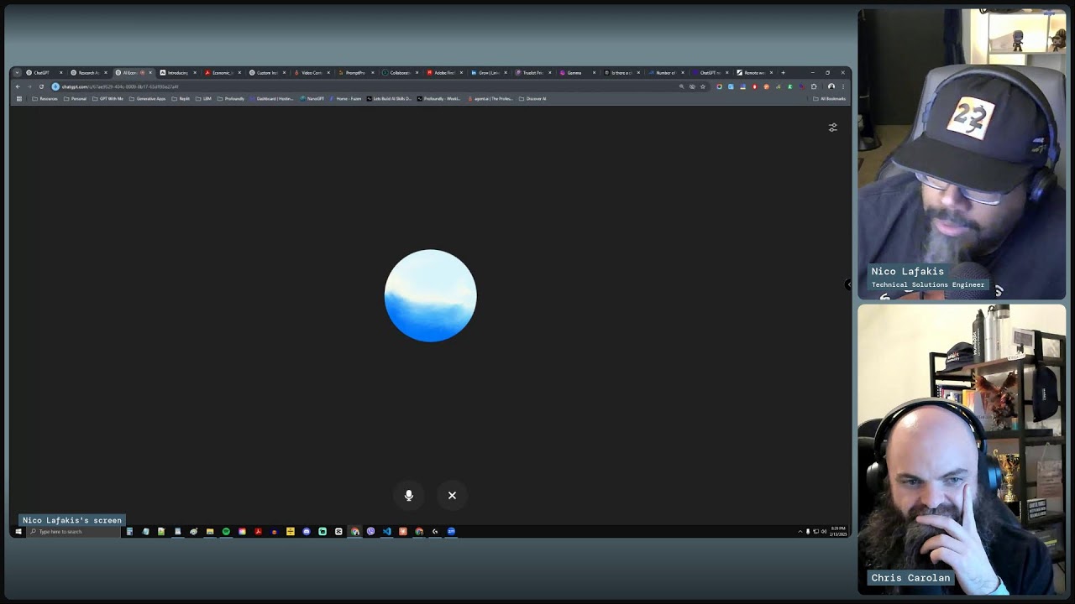The width and height of the screenshot is (1075, 604).
Task: Tap the blue voice orb
Action: tap(430, 295)
